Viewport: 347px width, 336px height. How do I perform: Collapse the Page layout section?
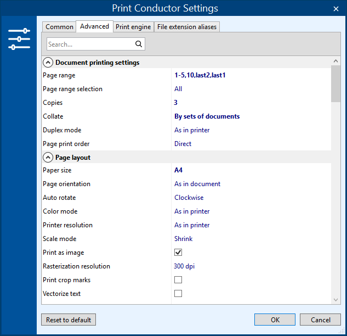coord(48,158)
